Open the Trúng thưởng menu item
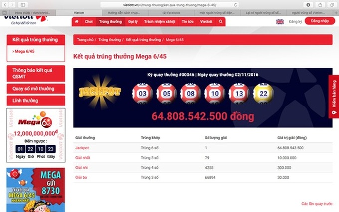 click(110, 21)
